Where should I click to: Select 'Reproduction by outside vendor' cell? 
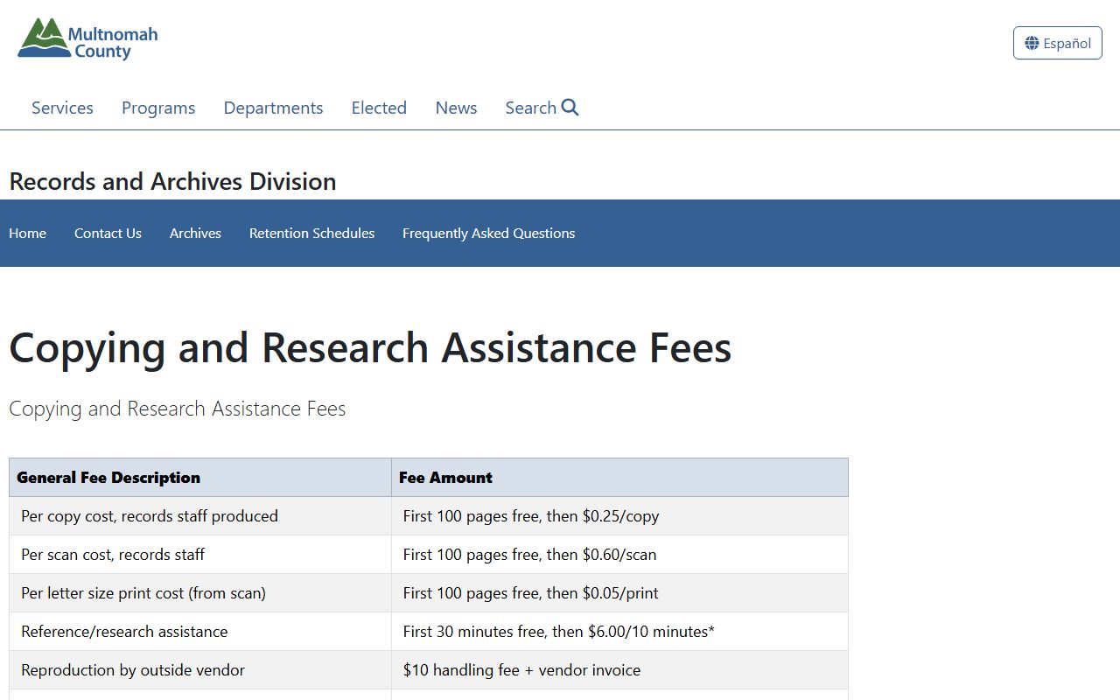tap(200, 670)
